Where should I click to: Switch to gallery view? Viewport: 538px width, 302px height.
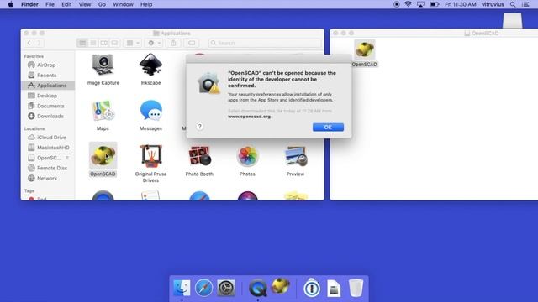pos(114,43)
